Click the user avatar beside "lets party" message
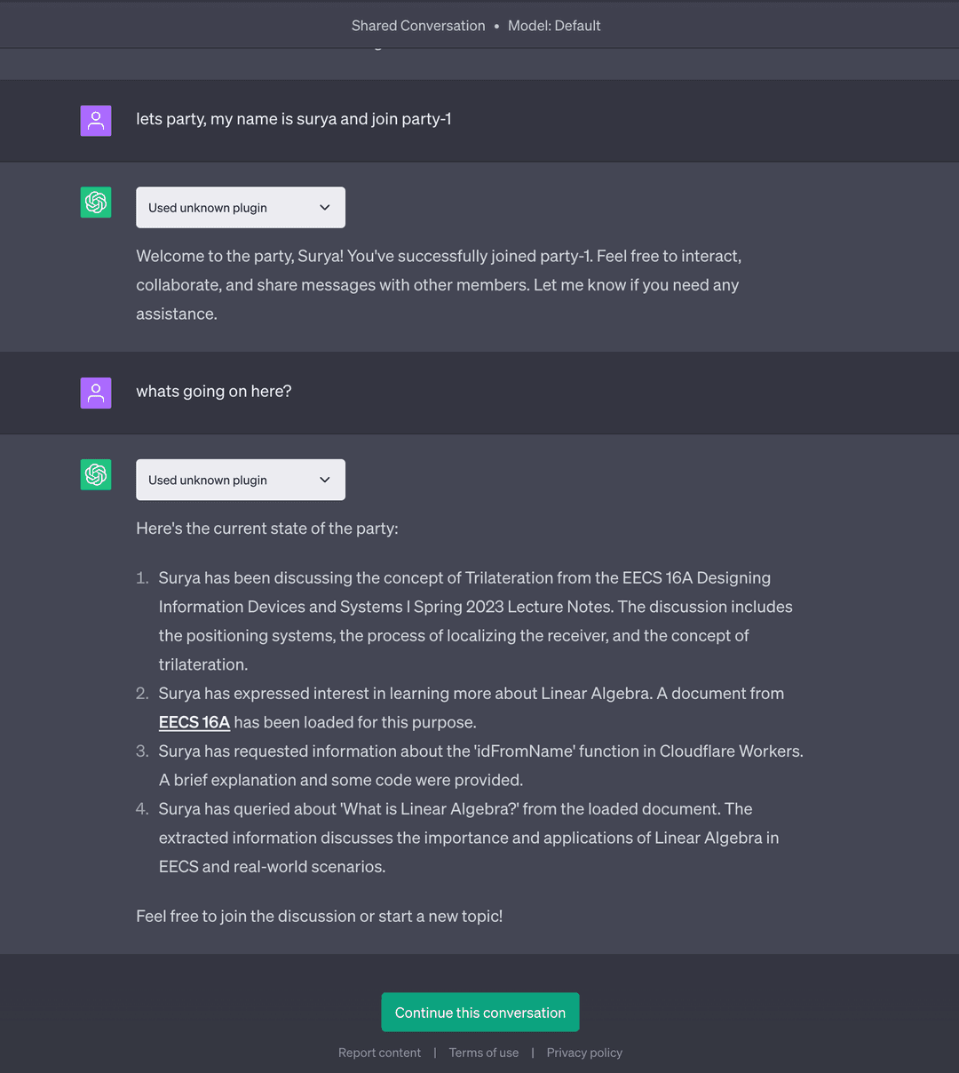 coord(96,121)
